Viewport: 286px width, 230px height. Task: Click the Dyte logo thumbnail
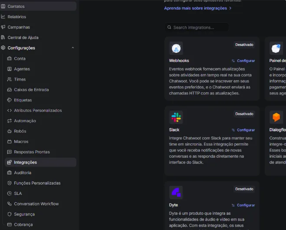click(176, 192)
